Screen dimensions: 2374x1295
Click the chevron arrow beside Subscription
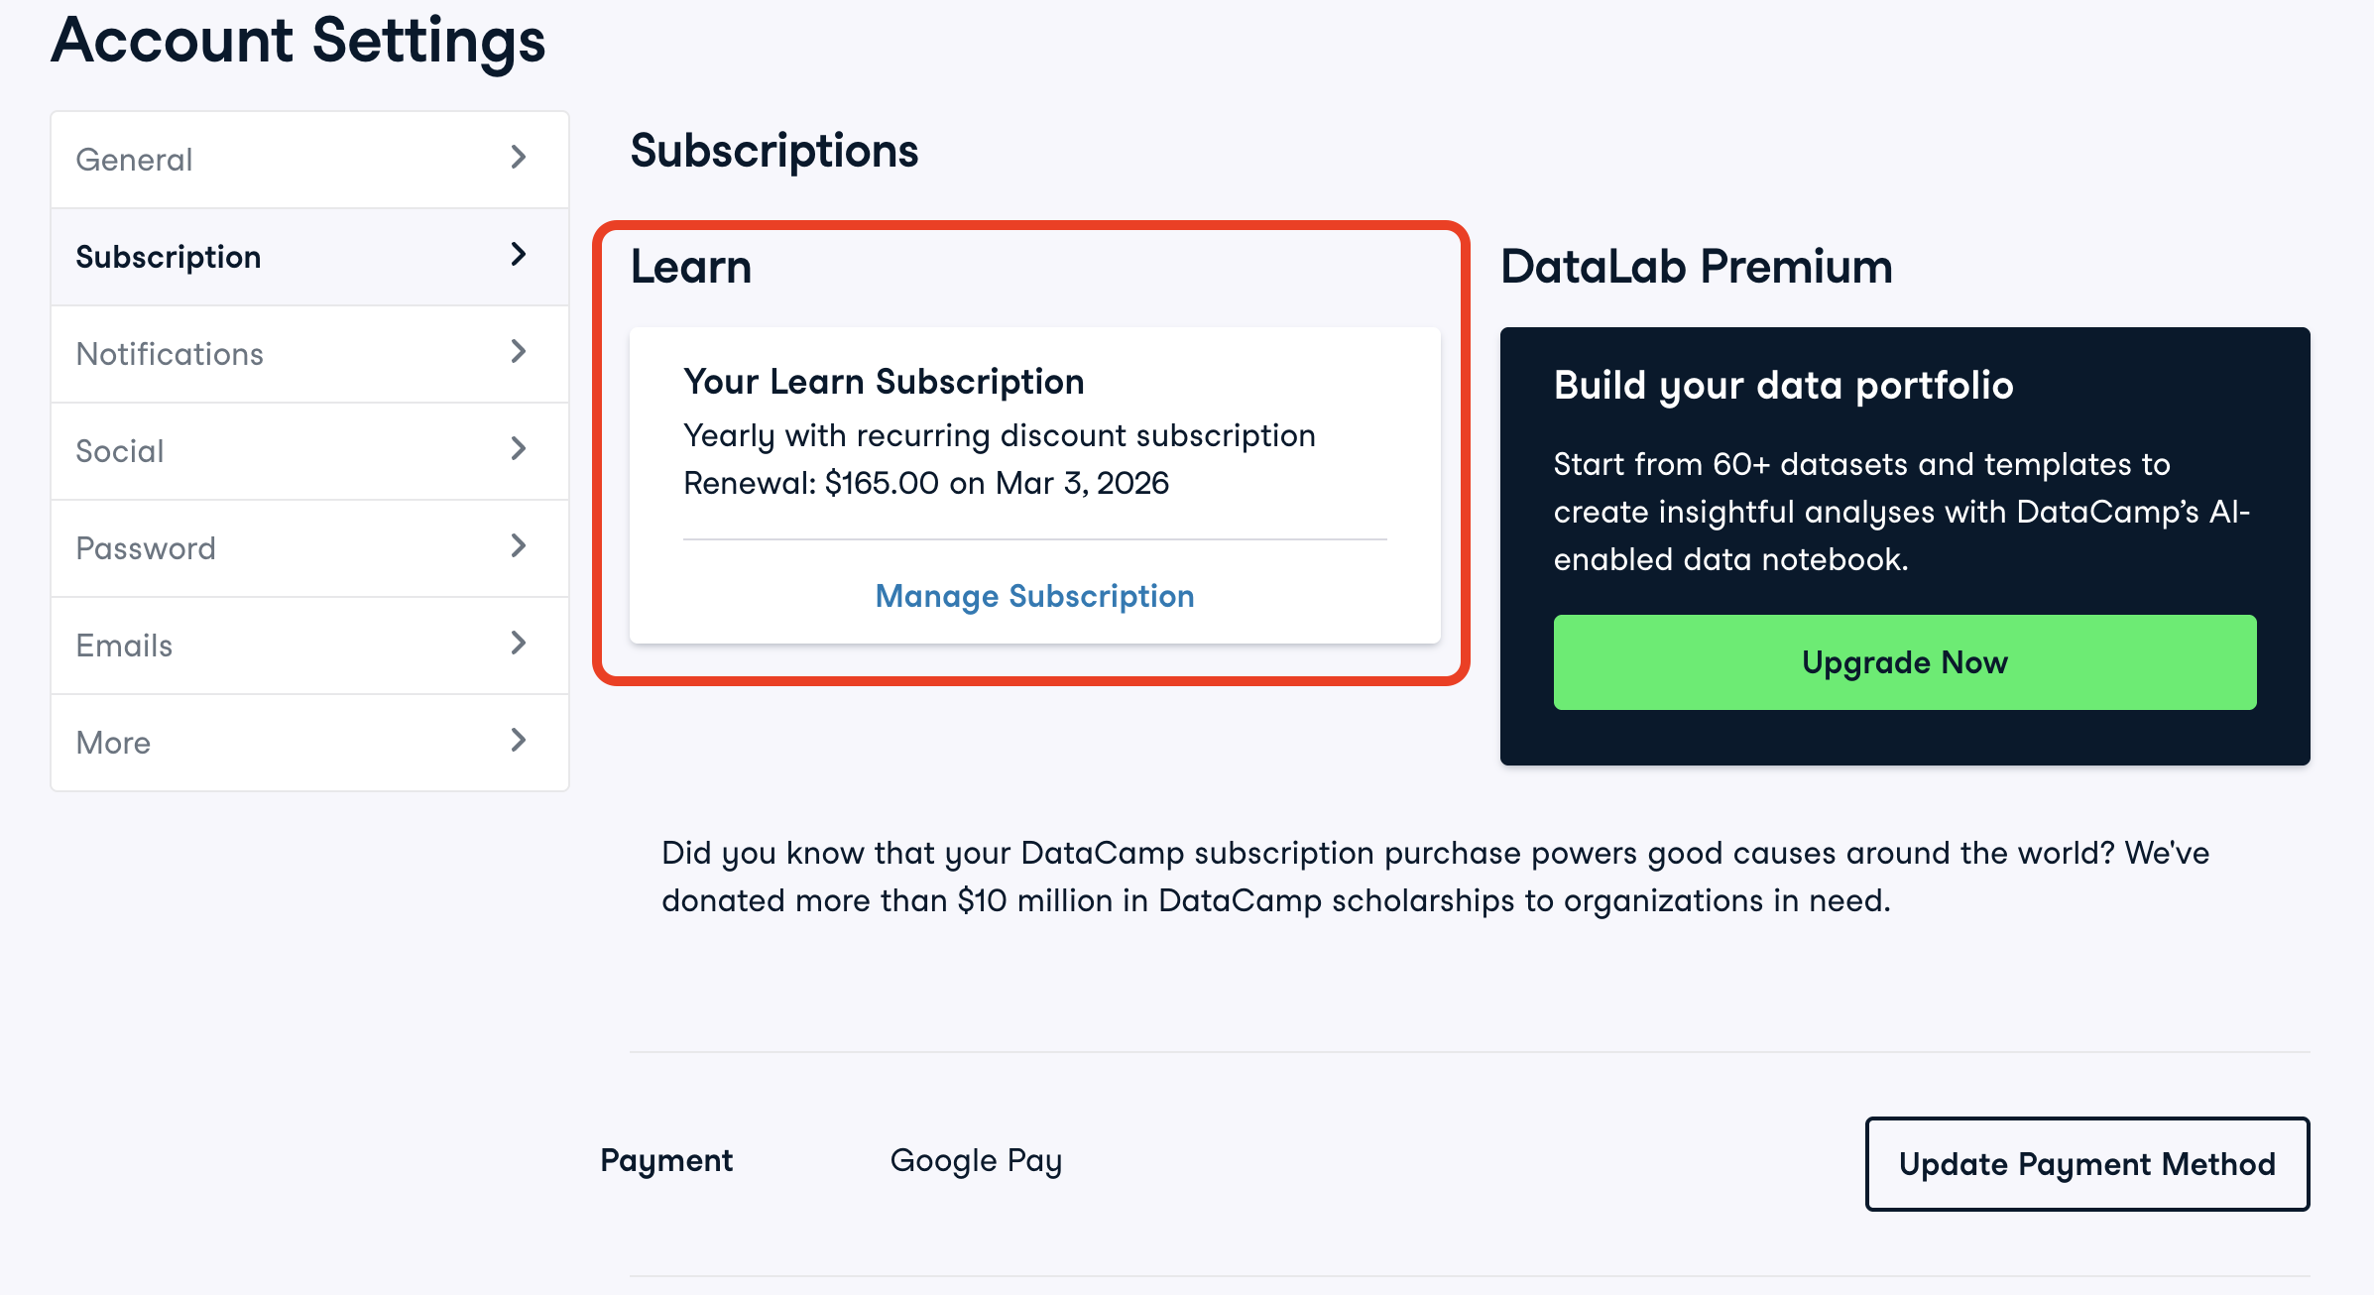click(518, 255)
